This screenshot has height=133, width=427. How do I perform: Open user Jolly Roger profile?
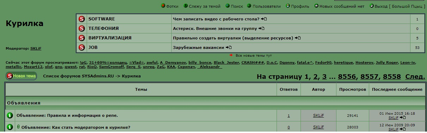pos(387,63)
